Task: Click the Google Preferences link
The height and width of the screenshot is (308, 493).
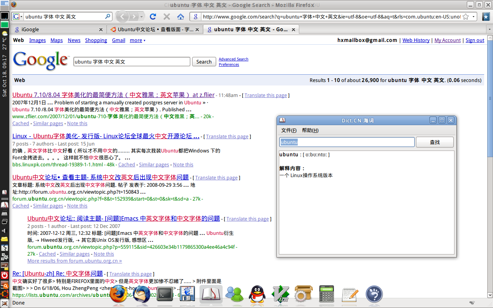Action: pyautogui.click(x=229, y=64)
